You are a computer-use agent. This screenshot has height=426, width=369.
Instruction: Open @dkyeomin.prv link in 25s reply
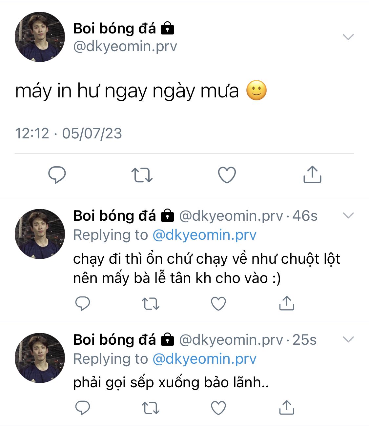[204, 359]
